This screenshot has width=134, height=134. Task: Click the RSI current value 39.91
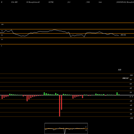click(123, 35)
